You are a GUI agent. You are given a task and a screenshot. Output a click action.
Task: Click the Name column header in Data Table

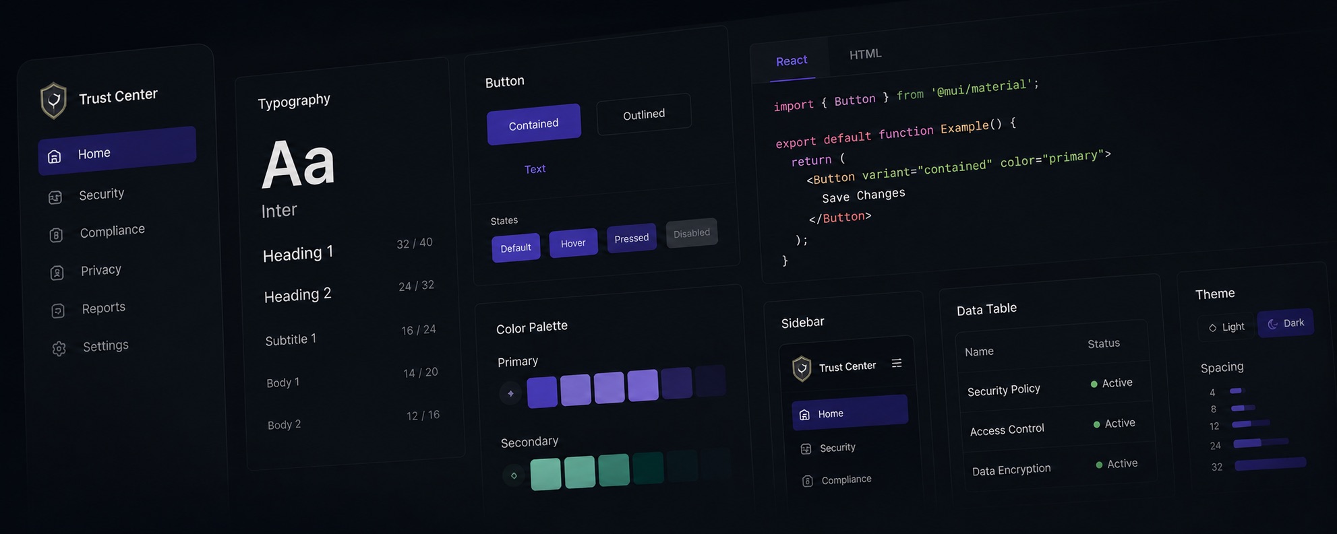point(979,352)
